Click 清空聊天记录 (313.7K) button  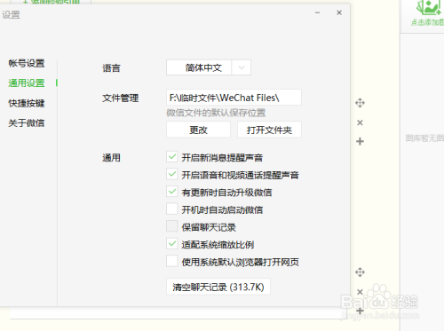tap(218, 287)
